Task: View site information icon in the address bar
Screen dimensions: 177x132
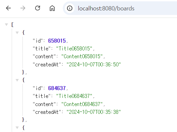Action: 70,8
